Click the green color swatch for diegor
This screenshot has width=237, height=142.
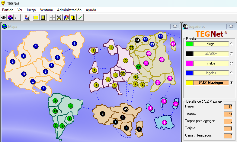click(189, 44)
